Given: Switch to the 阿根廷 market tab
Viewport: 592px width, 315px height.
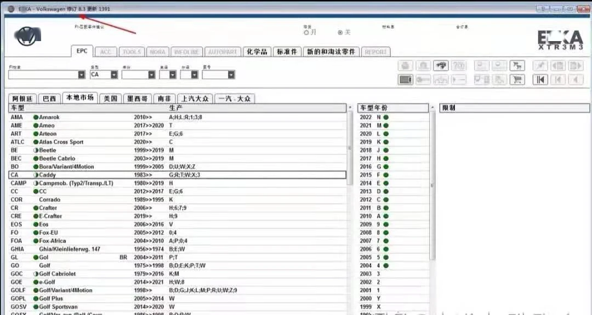Looking at the screenshot, I should coord(22,99).
